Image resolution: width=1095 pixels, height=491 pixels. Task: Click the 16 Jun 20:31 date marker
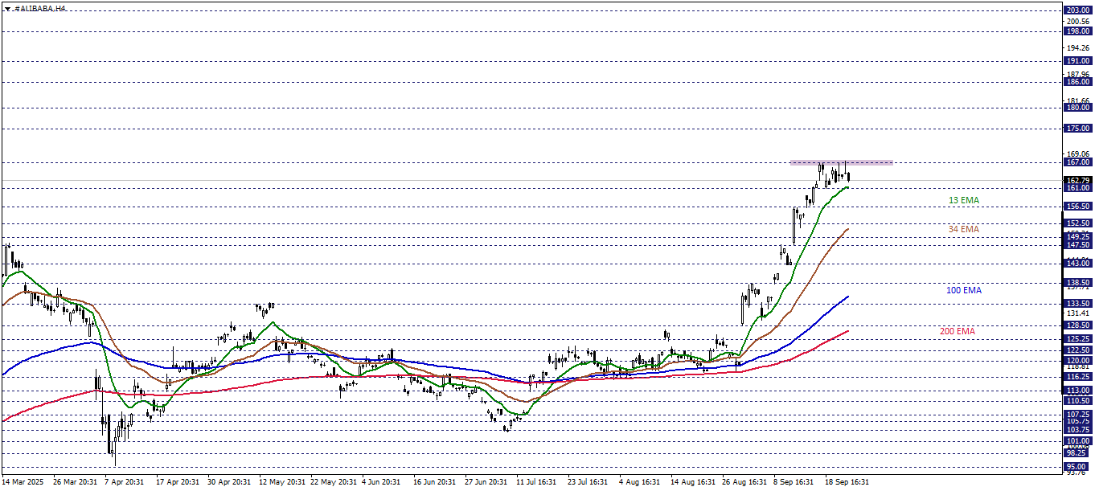click(433, 482)
